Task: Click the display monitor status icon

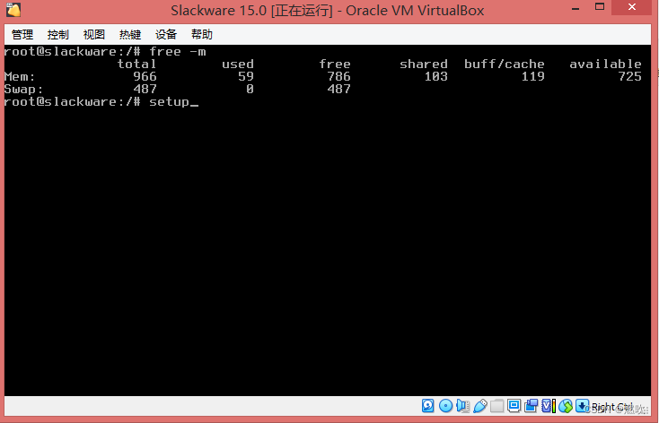Action: 514,405
